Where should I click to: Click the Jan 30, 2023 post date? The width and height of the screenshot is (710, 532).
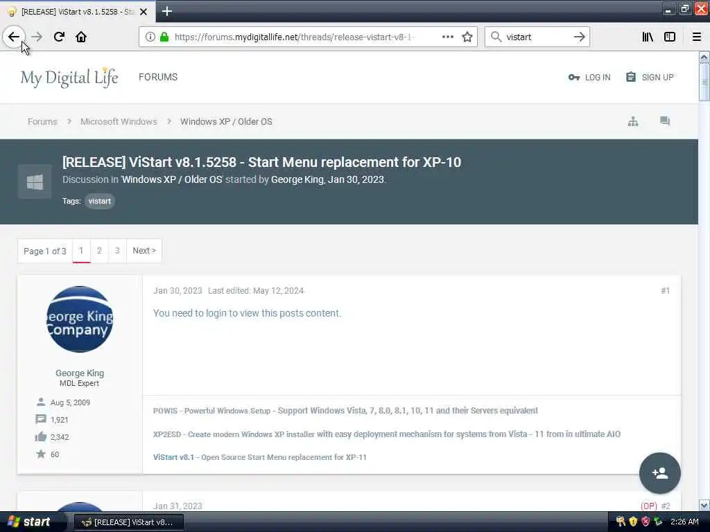pos(177,290)
